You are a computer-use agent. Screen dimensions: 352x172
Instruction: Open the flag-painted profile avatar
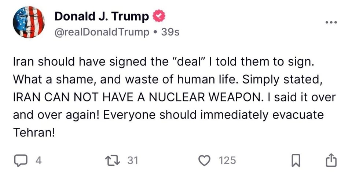tap(29, 22)
